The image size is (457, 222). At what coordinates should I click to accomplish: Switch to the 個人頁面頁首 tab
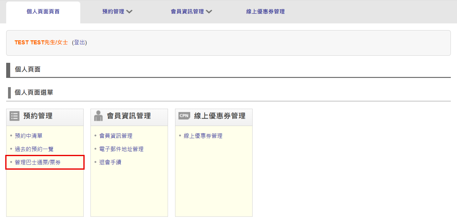[43, 11]
